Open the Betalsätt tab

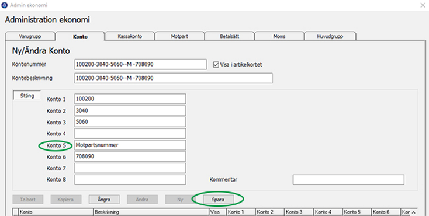230,36
